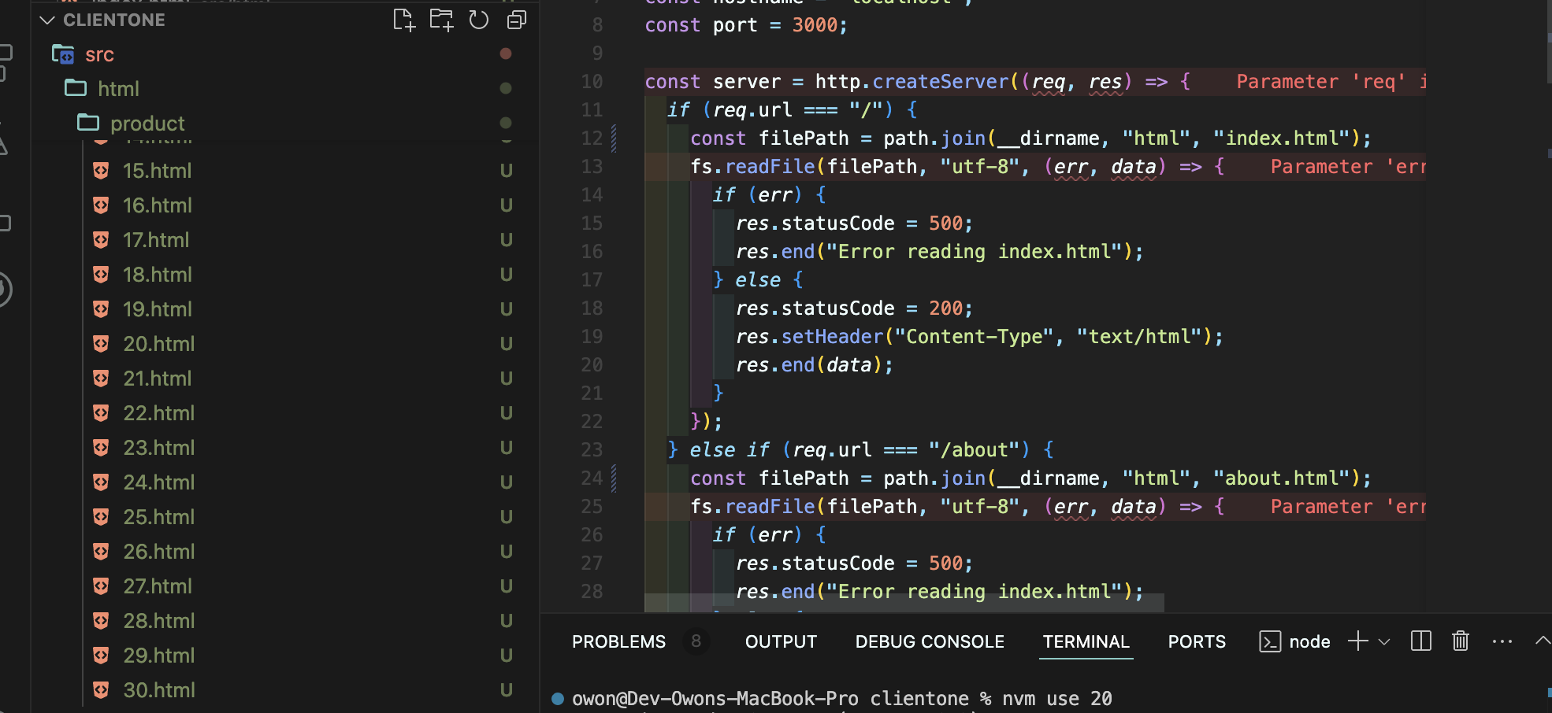Switch to the OUTPUT tab
Image resolution: width=1552 pixels, height=713 pixels.
(781, 642)
